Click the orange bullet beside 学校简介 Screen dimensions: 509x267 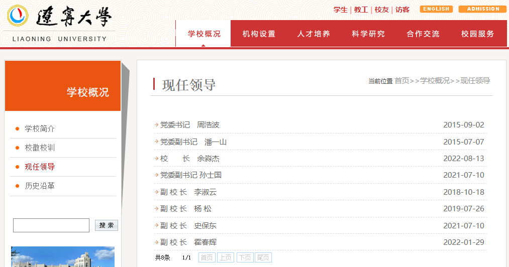pyautogui.click(x=18, y=129)
